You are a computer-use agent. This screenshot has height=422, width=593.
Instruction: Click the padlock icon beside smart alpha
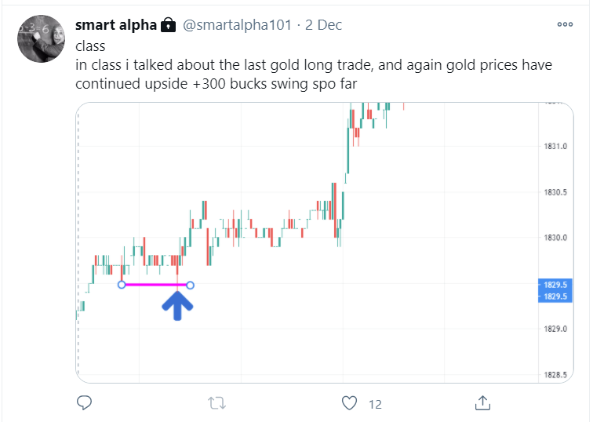pos(169,26)
